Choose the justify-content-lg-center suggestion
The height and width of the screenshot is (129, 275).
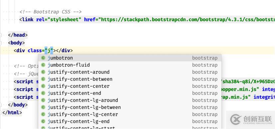(130, 114)
